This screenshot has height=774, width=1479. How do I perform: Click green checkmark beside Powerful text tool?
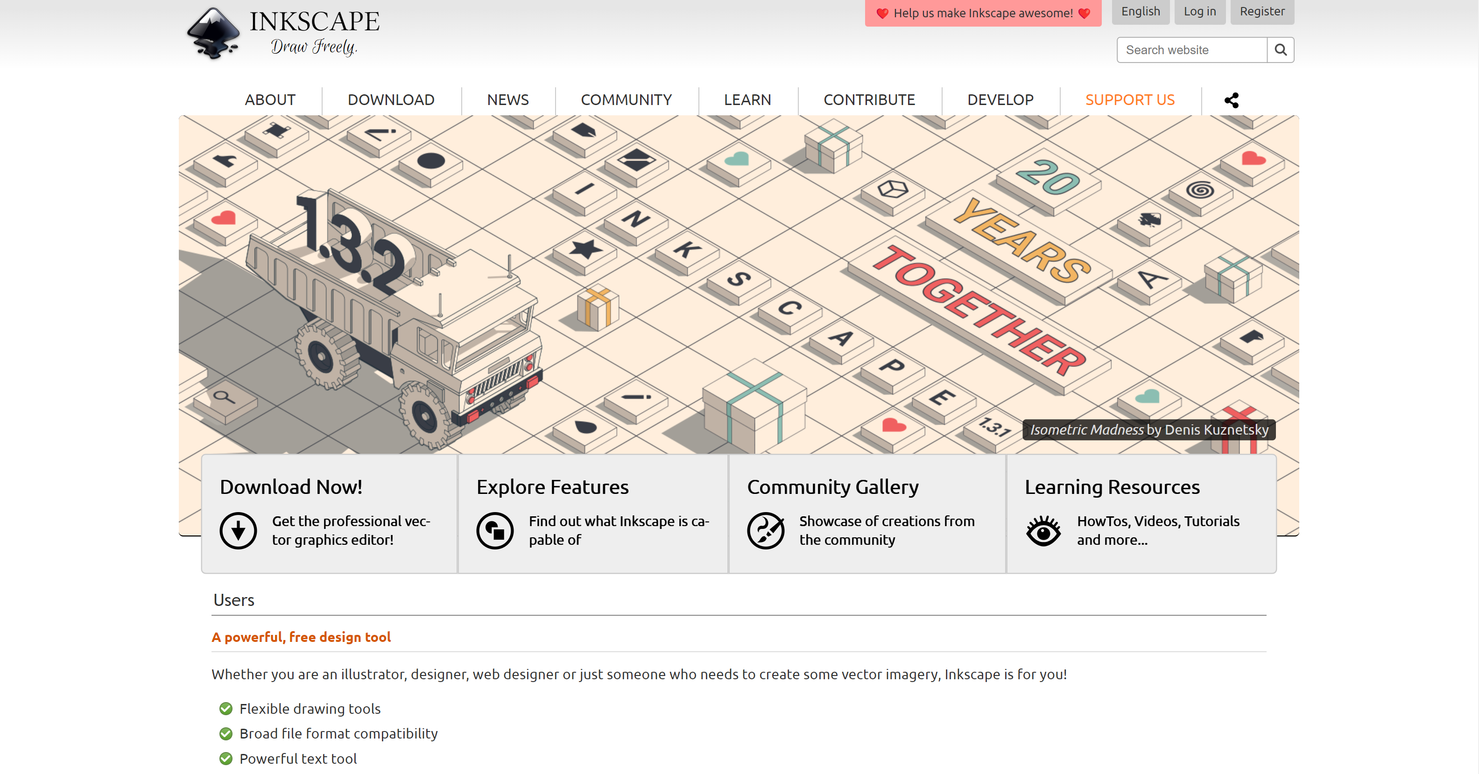point(225,759)
